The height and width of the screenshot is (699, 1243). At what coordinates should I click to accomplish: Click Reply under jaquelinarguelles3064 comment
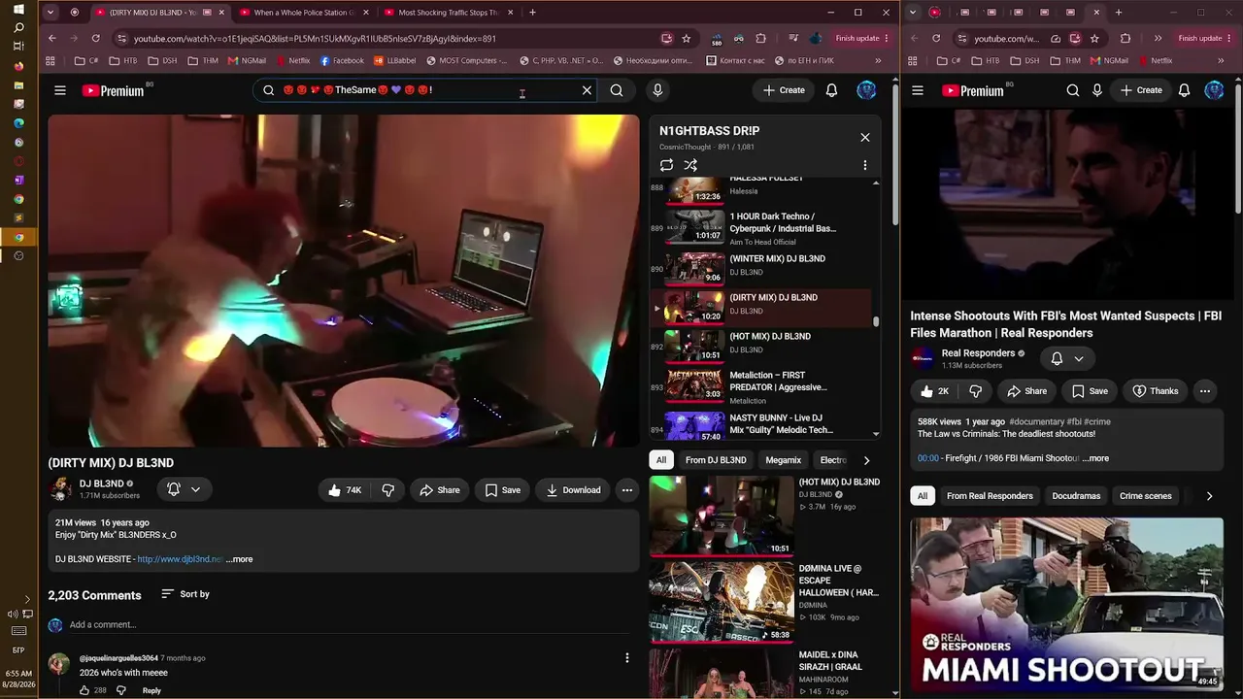coord(151,690)
